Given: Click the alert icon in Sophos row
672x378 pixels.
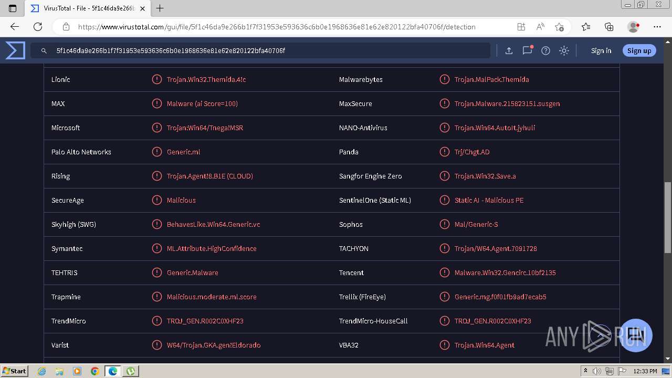Looking at the screenshot, I should [444, 224].
